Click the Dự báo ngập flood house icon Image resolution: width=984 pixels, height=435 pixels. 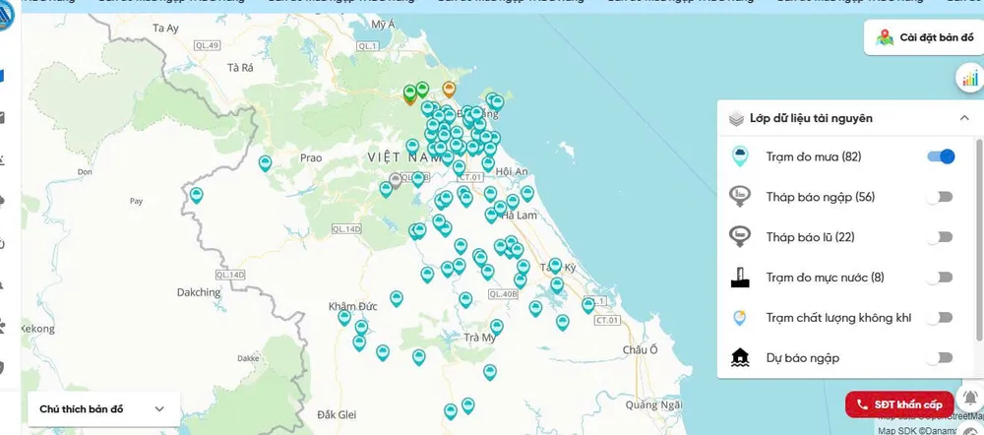tap(741, 357)
